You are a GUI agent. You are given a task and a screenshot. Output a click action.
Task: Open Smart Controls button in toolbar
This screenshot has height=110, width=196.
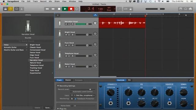[17, 9]
